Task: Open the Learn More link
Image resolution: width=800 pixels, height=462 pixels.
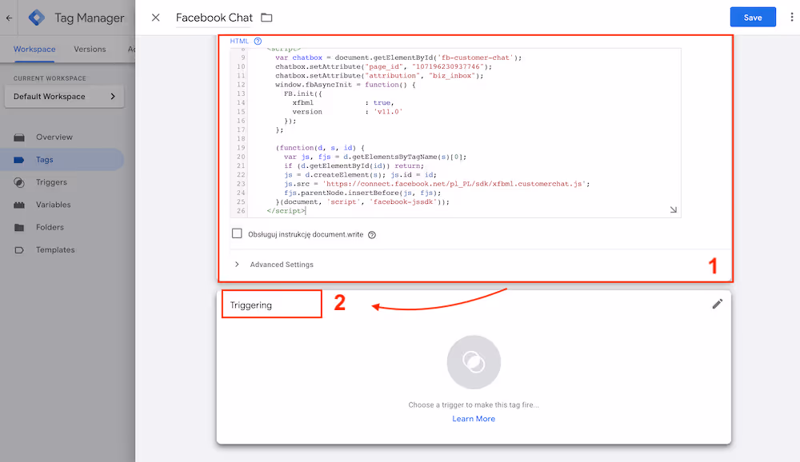Action: 474,419
